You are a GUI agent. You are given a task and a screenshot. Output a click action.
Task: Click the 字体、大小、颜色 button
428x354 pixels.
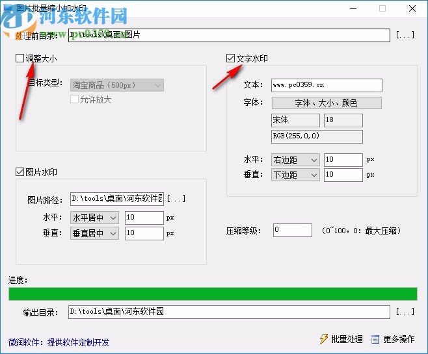327,103
